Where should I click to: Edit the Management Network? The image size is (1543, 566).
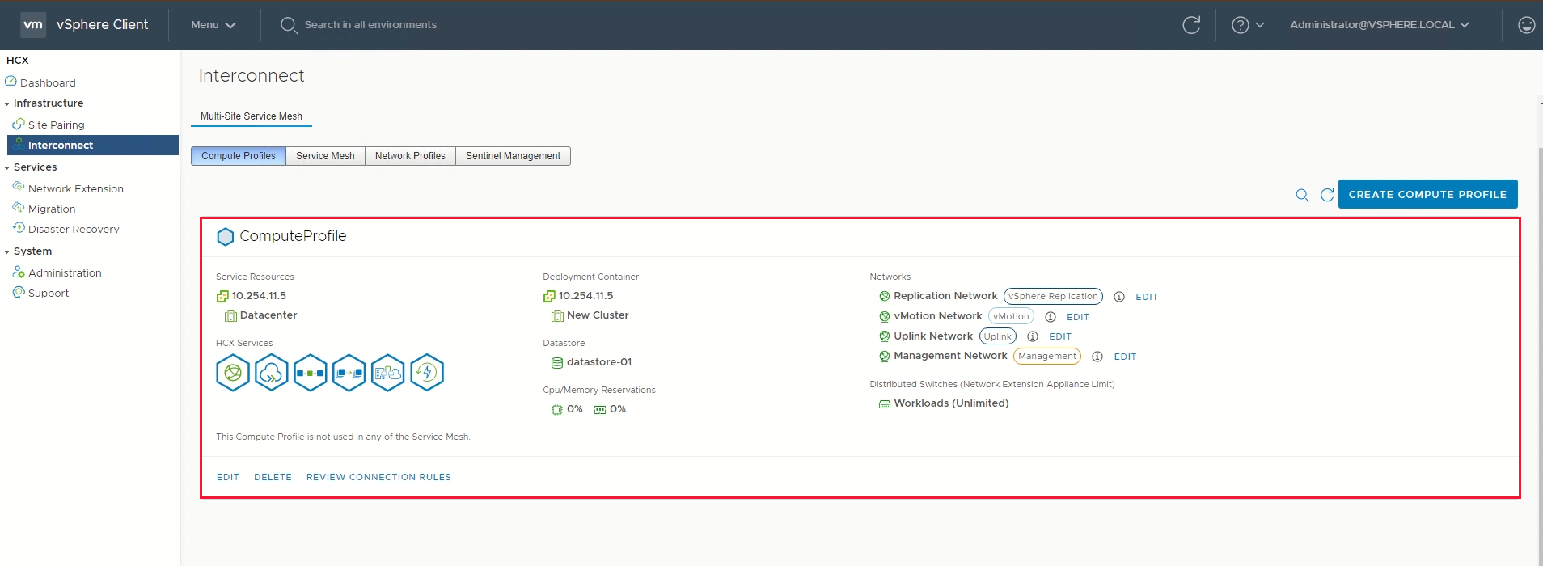tap(1125, 357)
